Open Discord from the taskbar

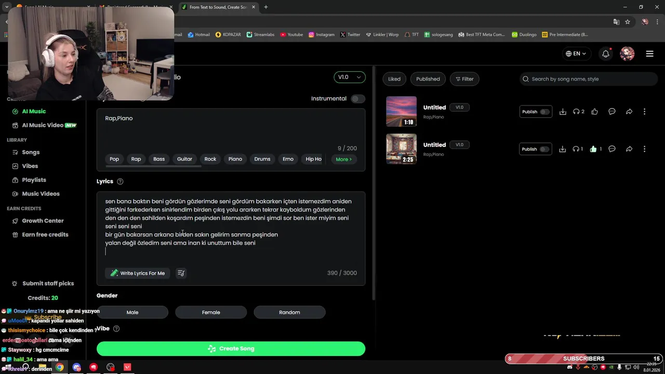click(x=77, y=367)
